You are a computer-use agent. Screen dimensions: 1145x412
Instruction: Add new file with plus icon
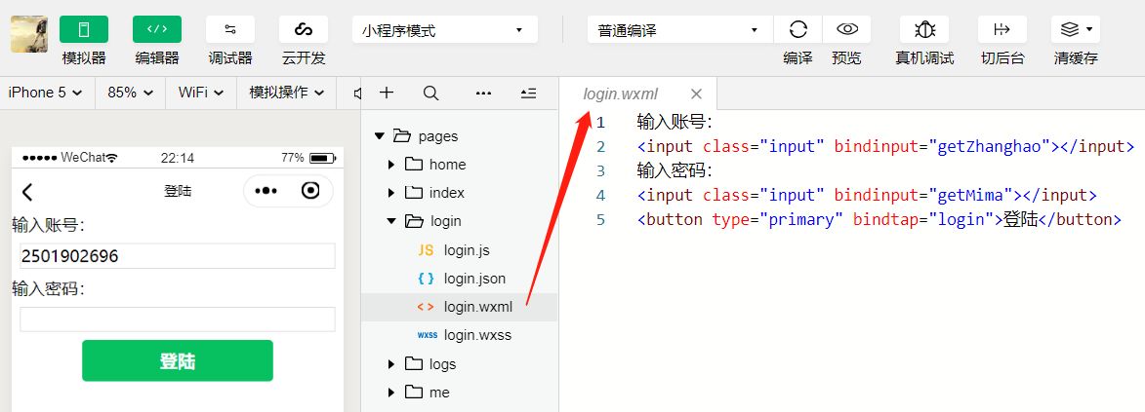click(387, 93)
